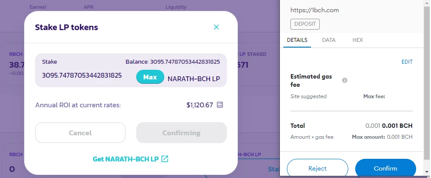This screenshot has width=431, height=178.
Task: Open the Get NARATH-BCH LP link
Action: [x=126, y=159]
